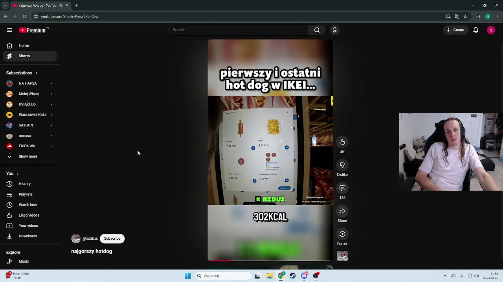Translate this page via the address bar icon
The height and width of the screenshot is (282, 503).
(x=457, y=16)
